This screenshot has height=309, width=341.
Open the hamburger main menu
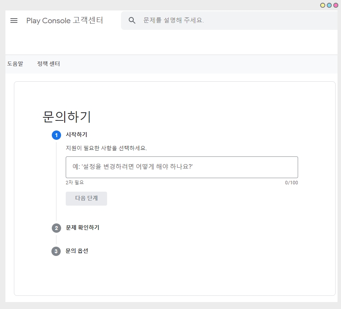(14, 21)
